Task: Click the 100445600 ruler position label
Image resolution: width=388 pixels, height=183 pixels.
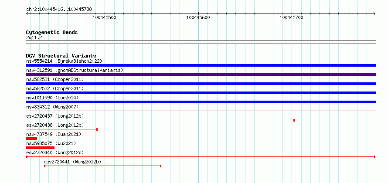Action: [198, 17]
